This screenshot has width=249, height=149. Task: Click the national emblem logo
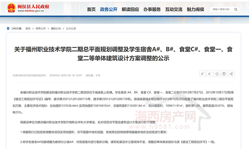11,8
